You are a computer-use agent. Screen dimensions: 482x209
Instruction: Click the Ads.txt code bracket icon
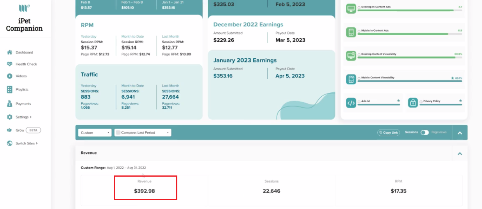[x=351, y=103]
